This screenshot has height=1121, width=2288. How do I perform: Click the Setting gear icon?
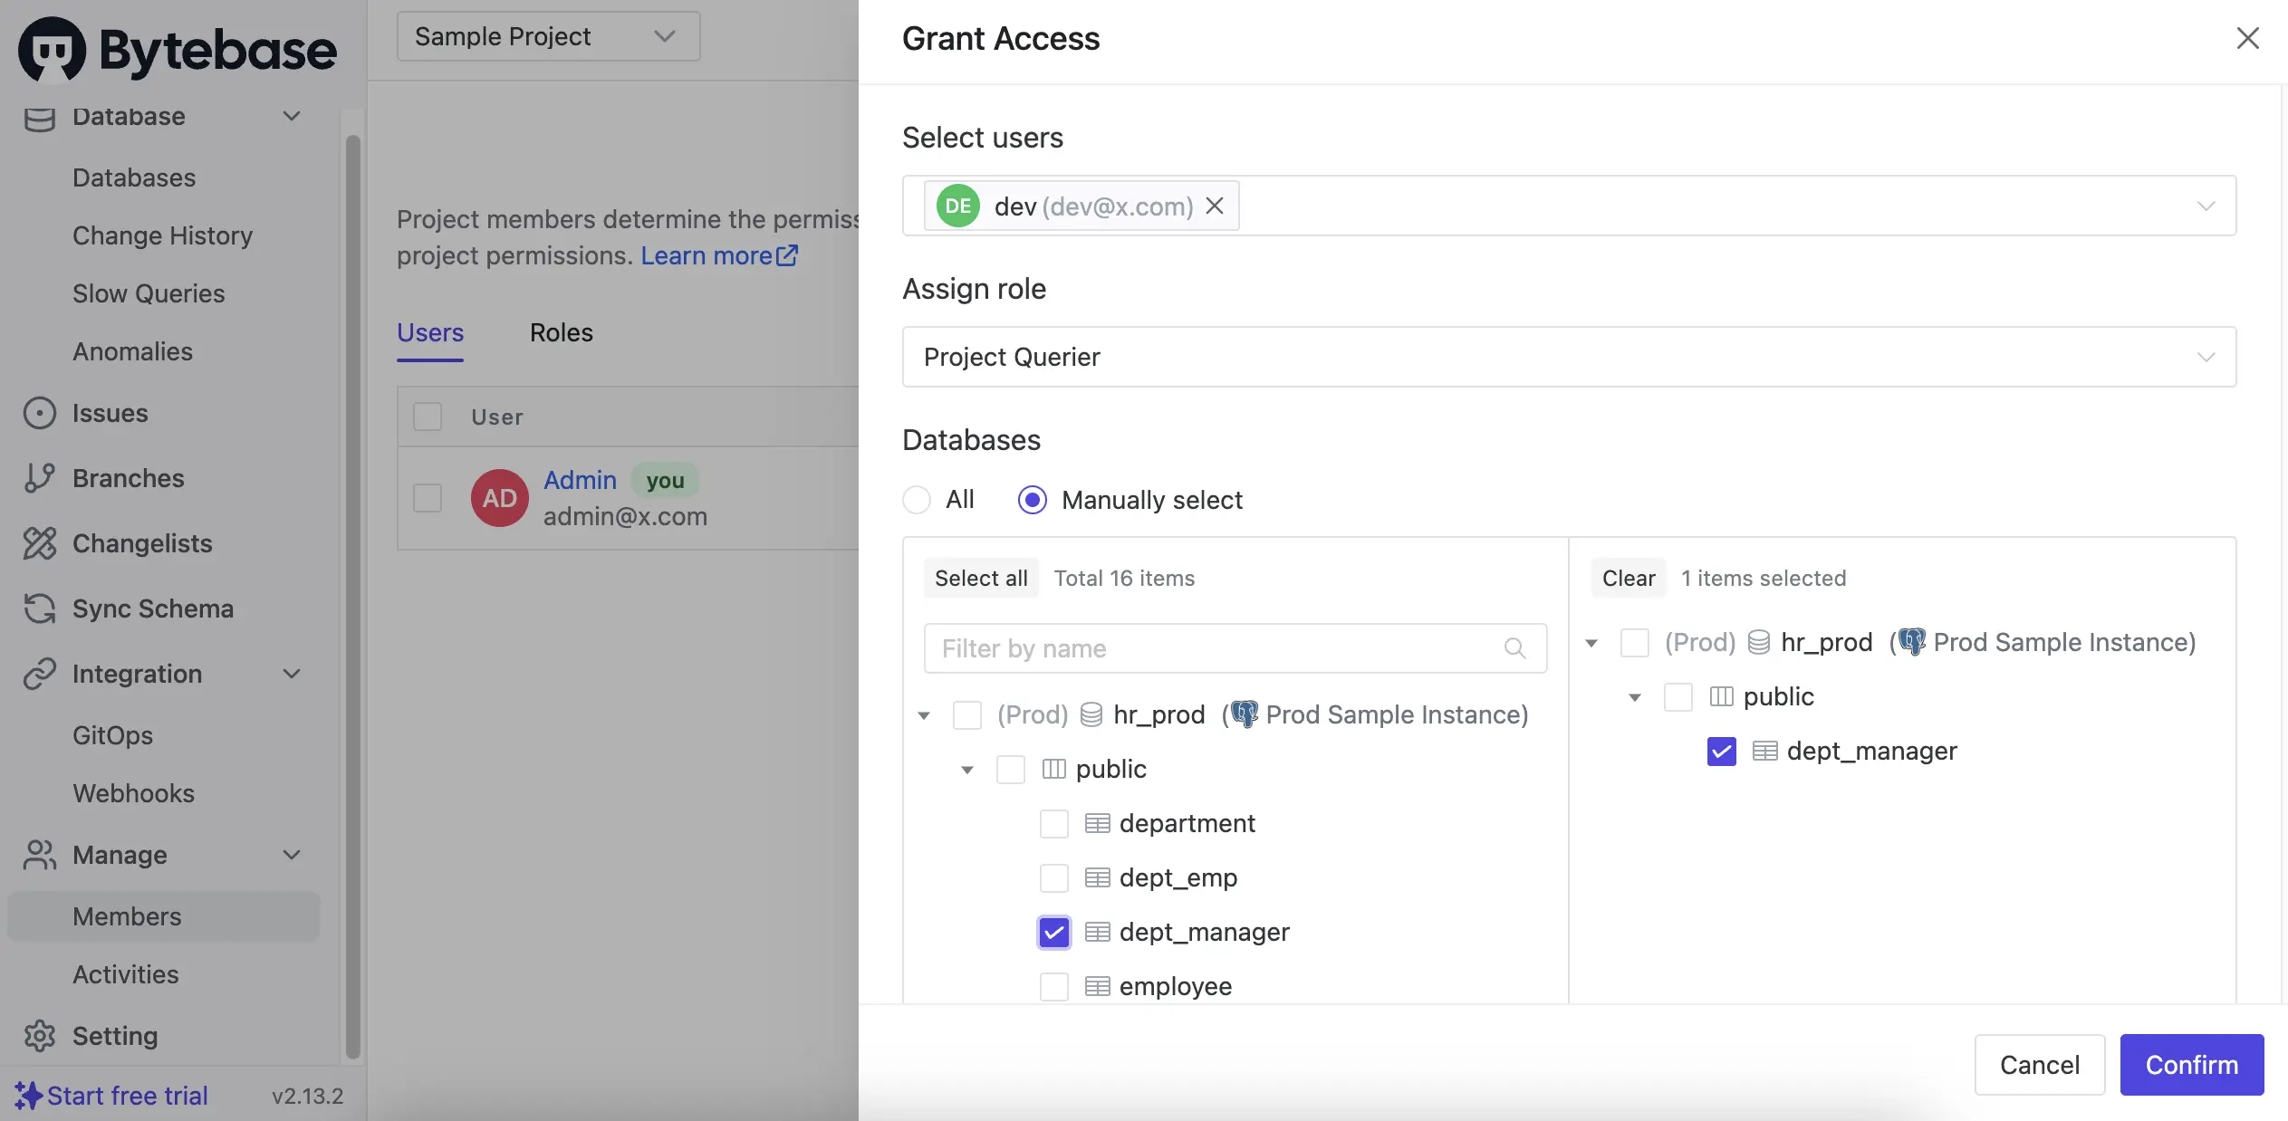point(39,1036)
